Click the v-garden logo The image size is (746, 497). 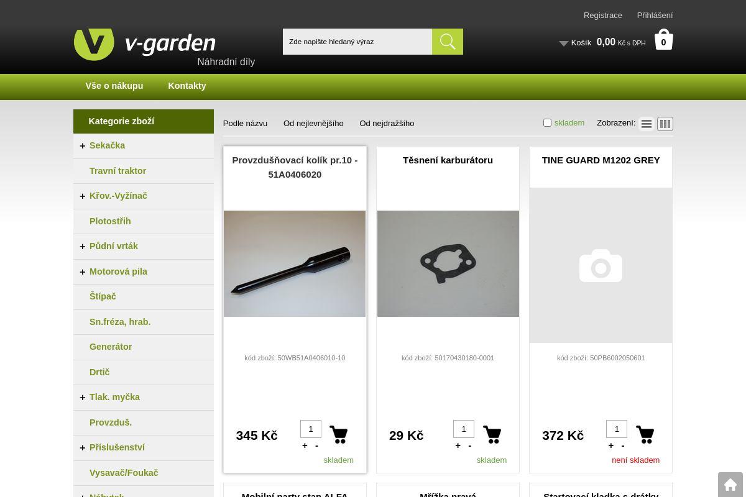tap(144, 43)
